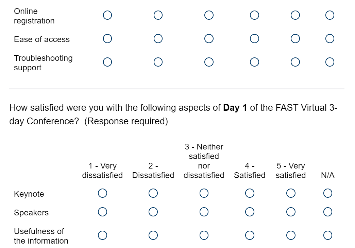
Task: Select second radio option for Ease of access
Action: point(158,39)
